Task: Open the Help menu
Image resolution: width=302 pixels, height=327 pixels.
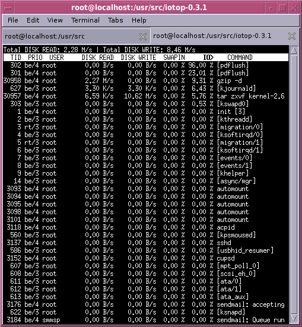Action: 139,20
